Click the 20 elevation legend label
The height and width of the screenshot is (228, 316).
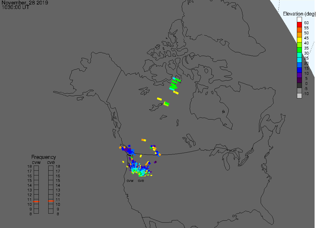(306, 63)
